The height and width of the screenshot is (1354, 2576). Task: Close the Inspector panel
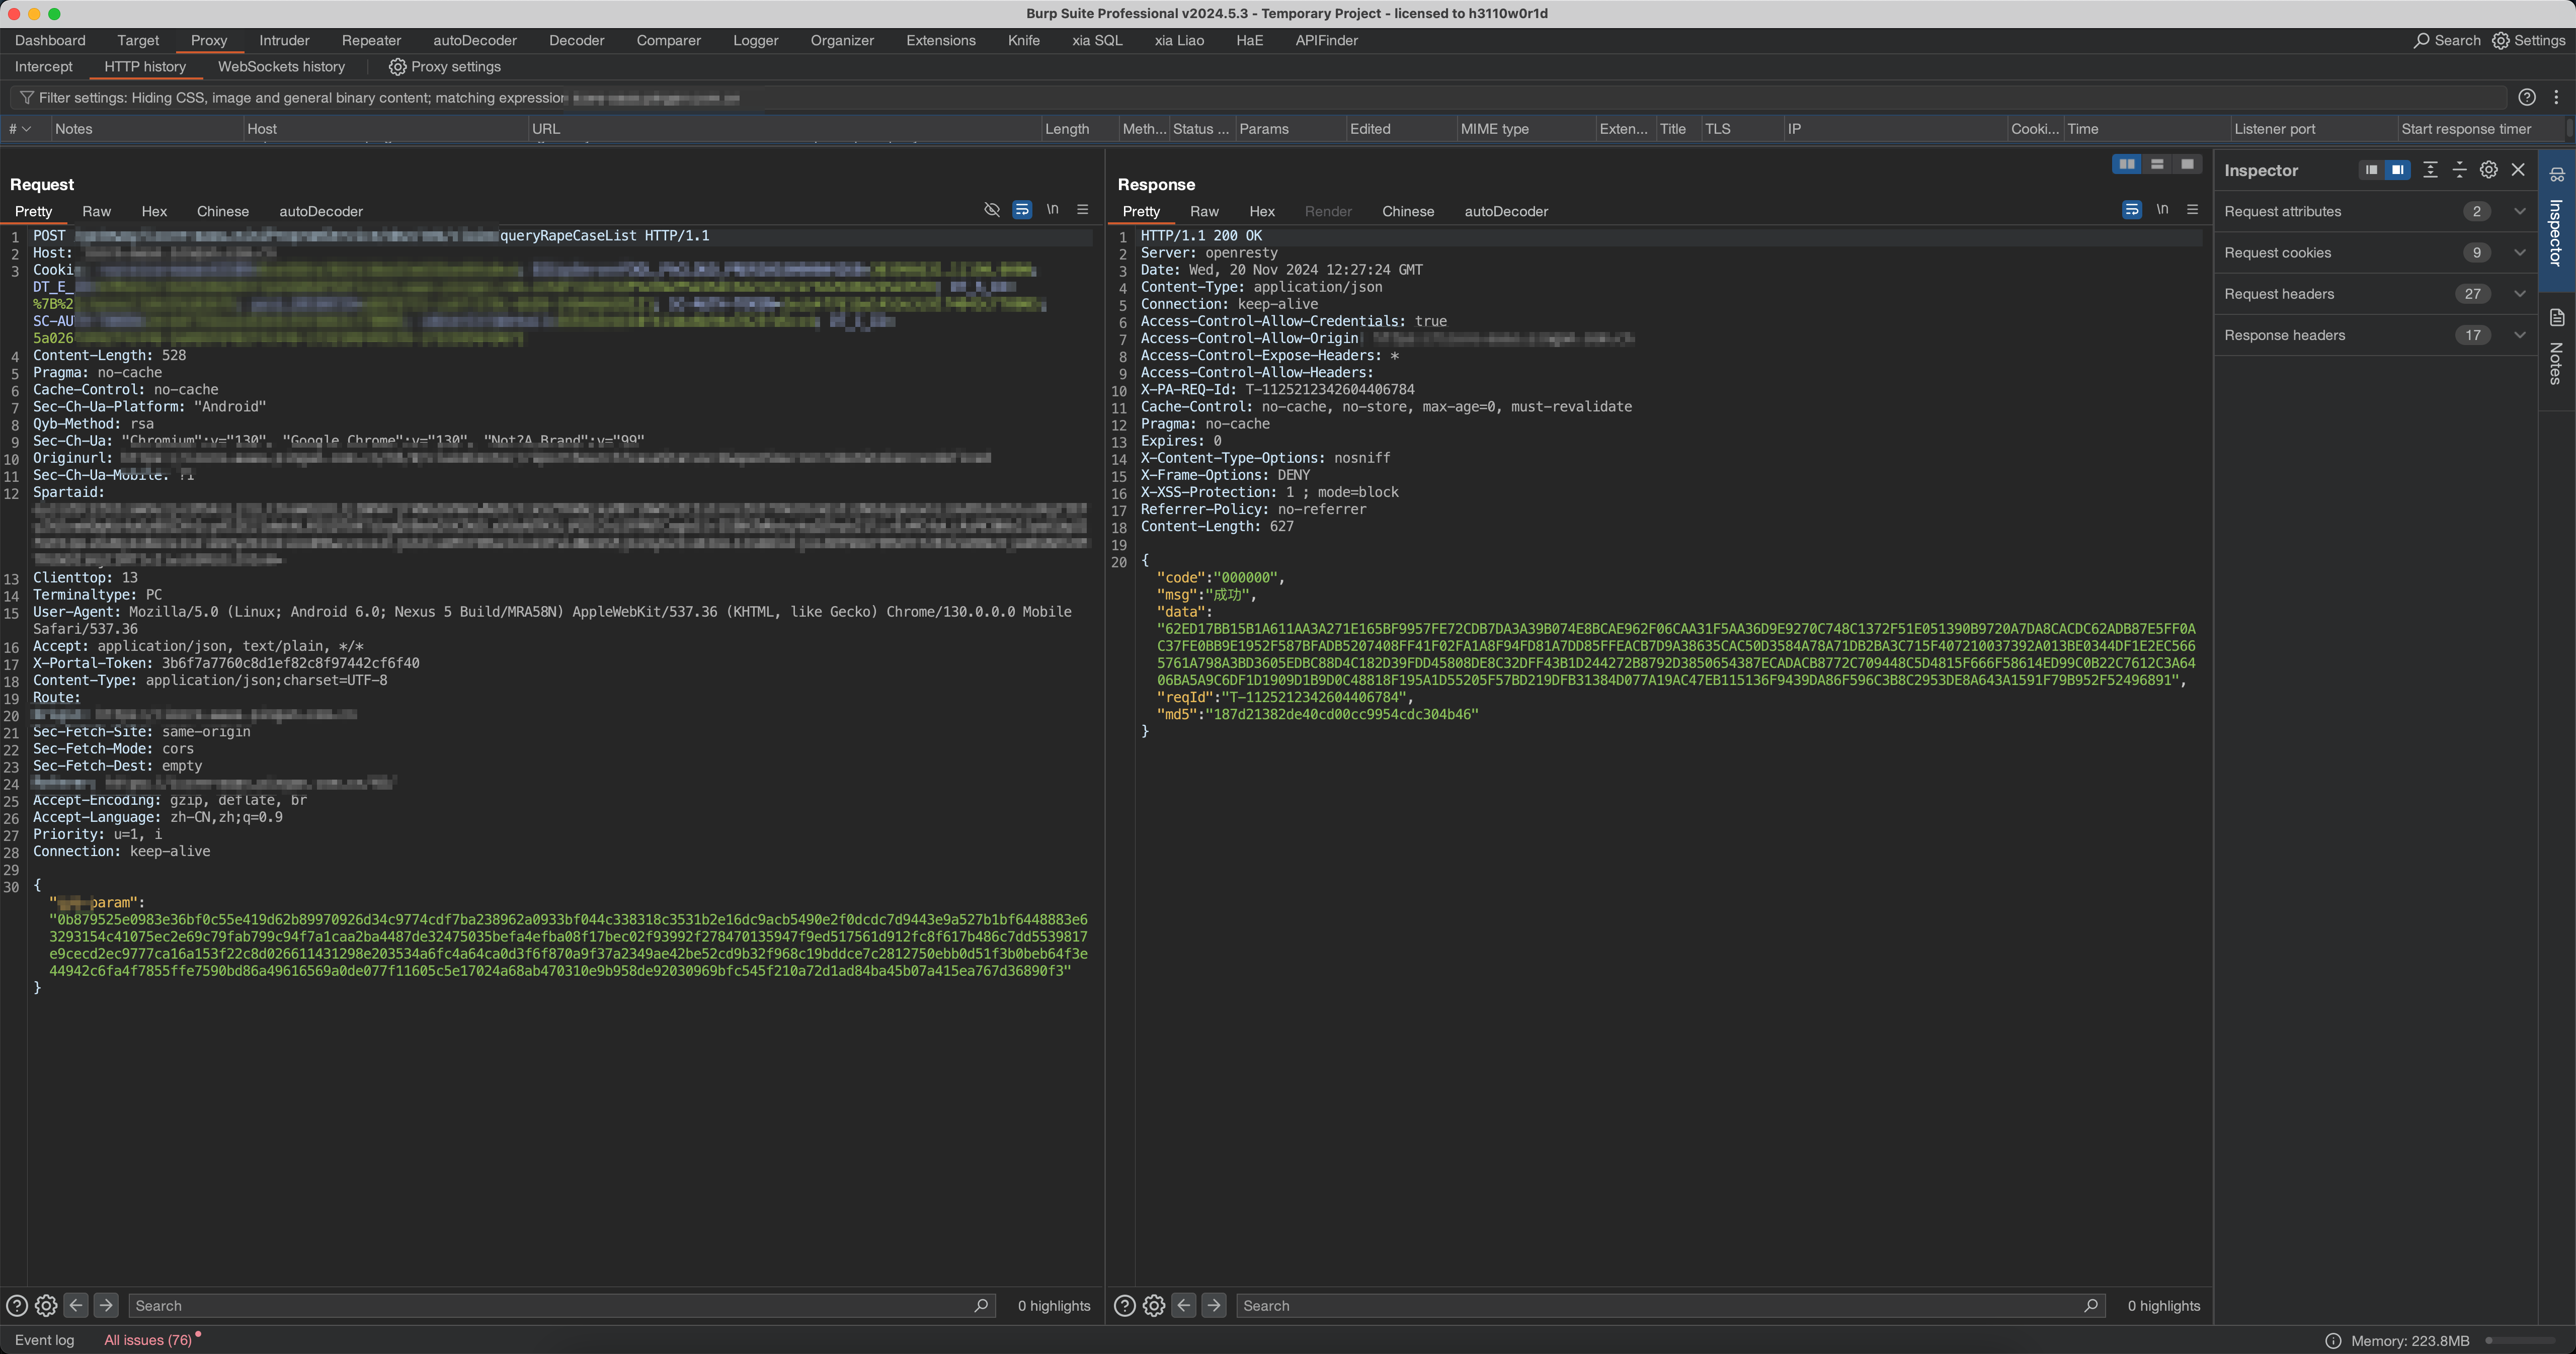[2518, 170]
